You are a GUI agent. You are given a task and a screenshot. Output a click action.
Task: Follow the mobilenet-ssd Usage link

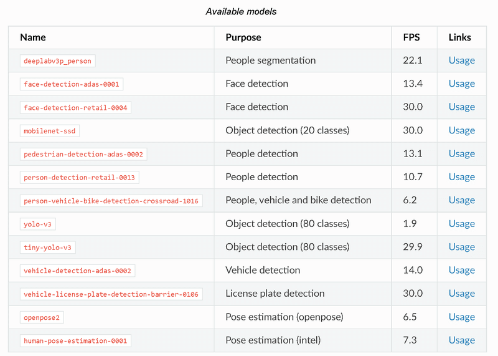pos(461,130)
